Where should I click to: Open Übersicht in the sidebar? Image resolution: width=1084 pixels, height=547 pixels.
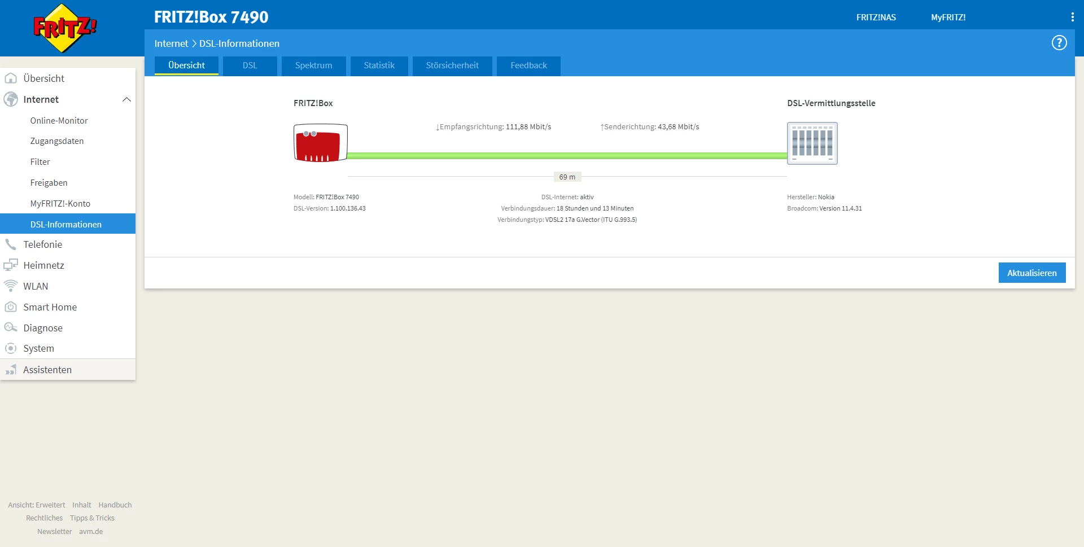click(68, 78)
